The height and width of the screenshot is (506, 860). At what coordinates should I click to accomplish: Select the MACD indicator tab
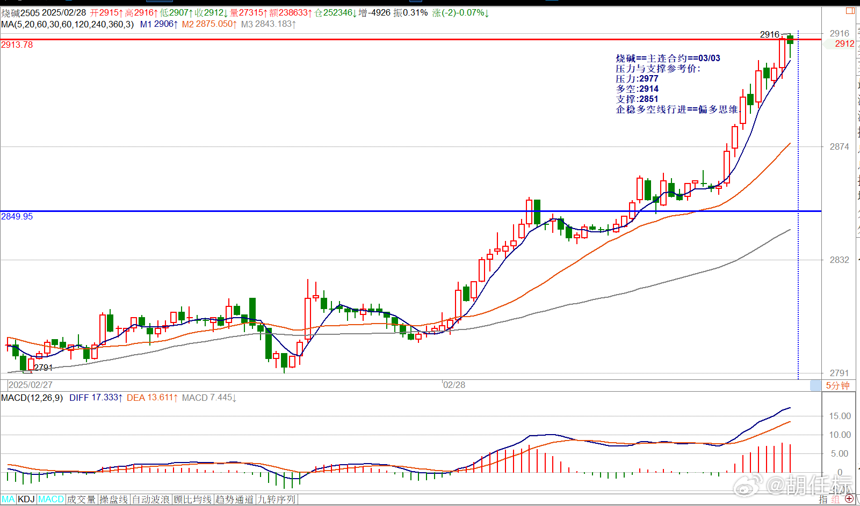click(x=51, y=500)
